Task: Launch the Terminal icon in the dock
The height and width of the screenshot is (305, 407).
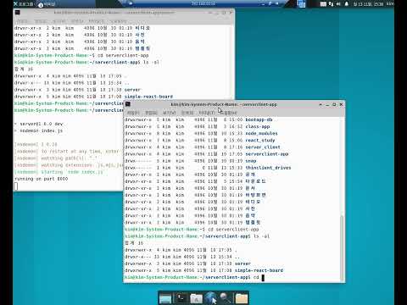Action: [181, 298]
